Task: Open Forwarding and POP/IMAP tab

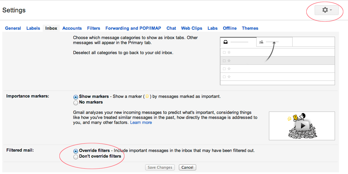Action: point(133,28)
